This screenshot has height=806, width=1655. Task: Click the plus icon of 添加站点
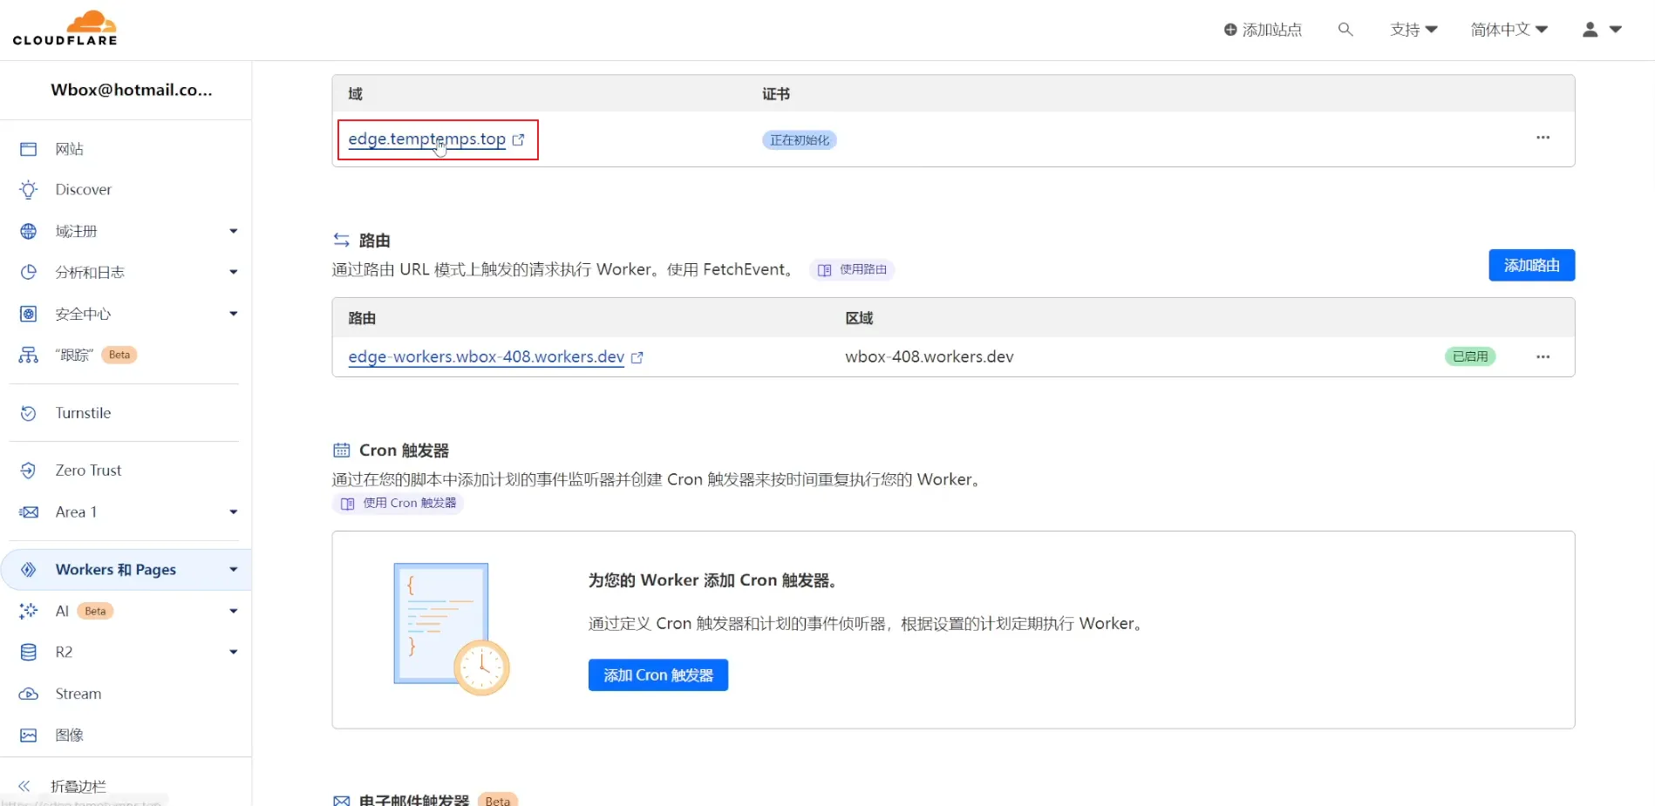click(x=1230, y=30)
